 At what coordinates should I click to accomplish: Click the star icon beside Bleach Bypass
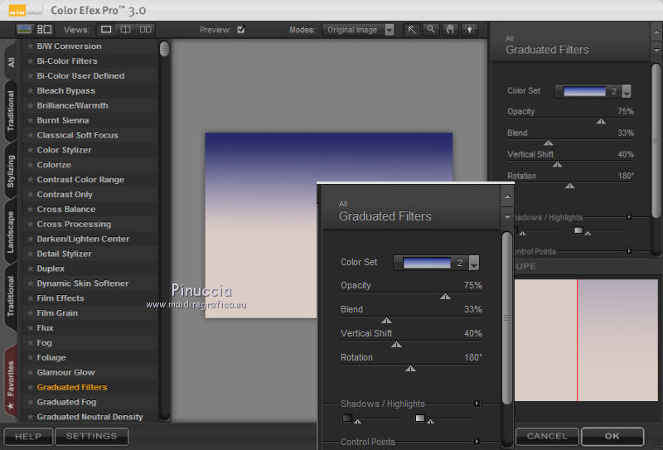31,90
